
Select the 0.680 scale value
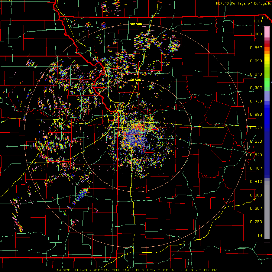pos(256,115)
